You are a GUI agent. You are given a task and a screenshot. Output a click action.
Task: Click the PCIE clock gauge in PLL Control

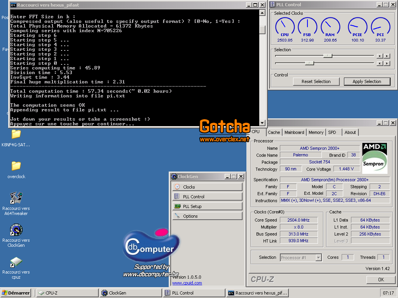pyautogui.click(x=358, y=27)
